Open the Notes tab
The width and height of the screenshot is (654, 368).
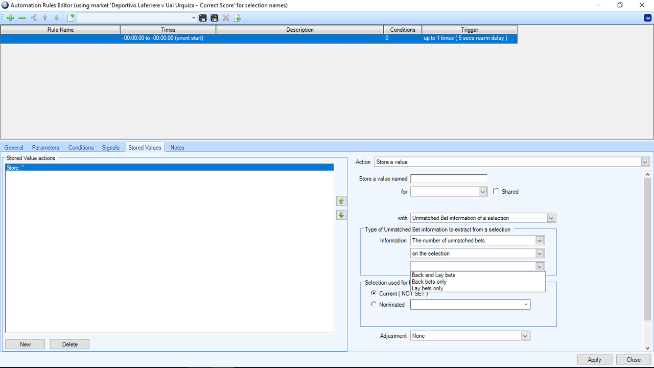177,147
